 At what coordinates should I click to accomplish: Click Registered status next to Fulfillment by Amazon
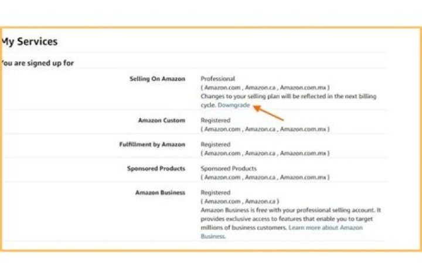click(x=215, y=144)
